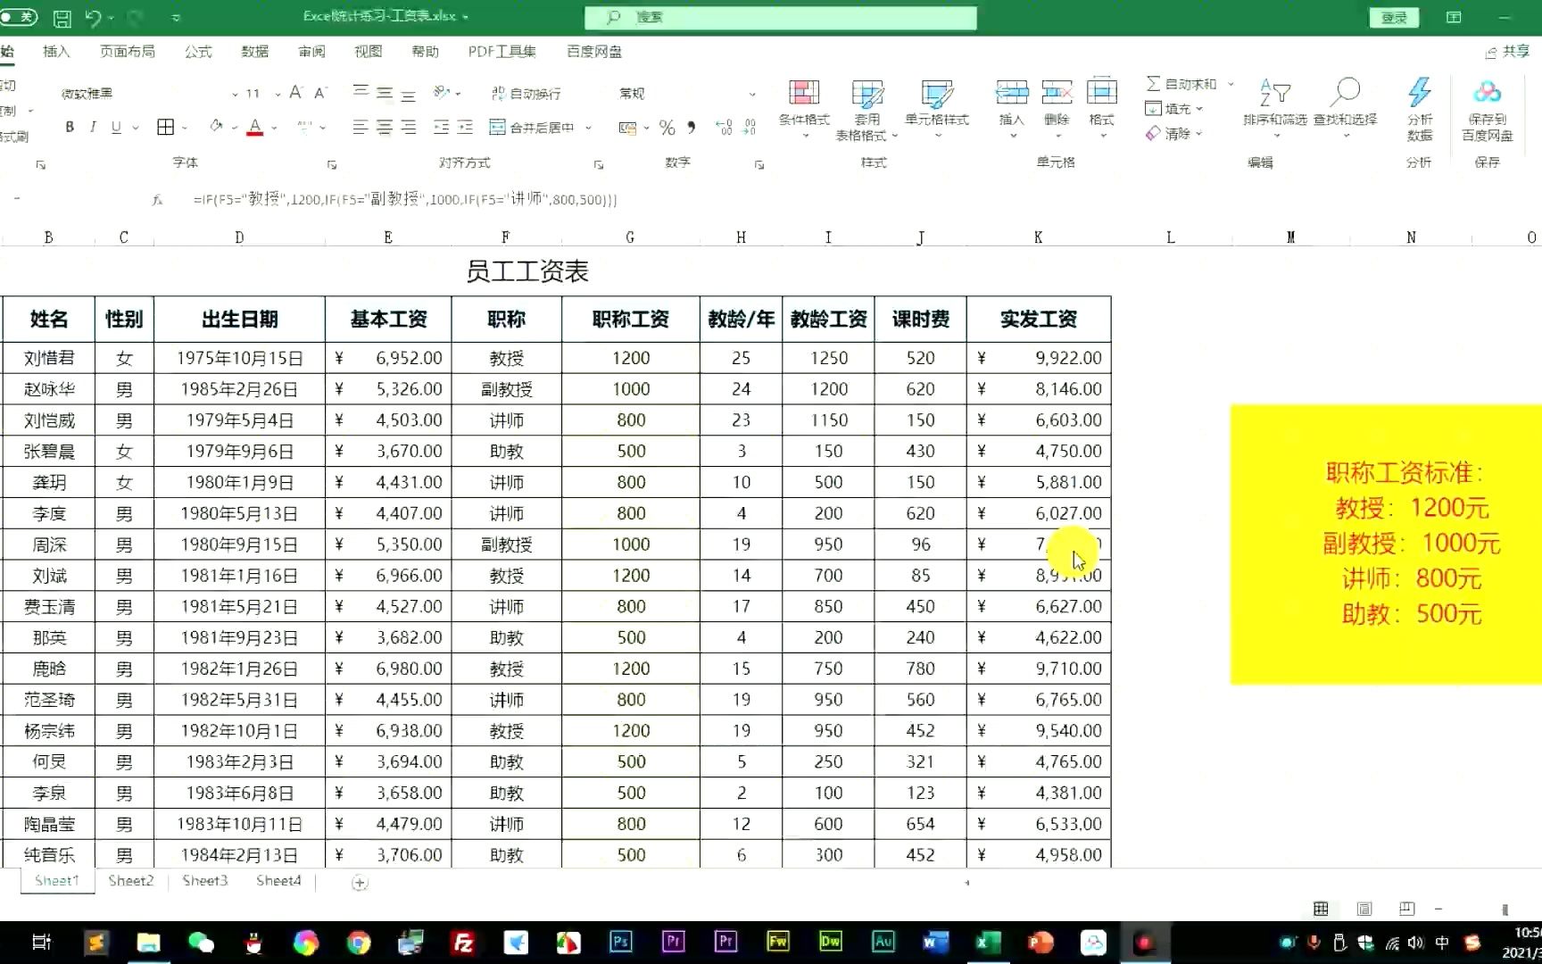
Task: Open 排序和筛选 sort and filter
Action: click(1274, 108)
